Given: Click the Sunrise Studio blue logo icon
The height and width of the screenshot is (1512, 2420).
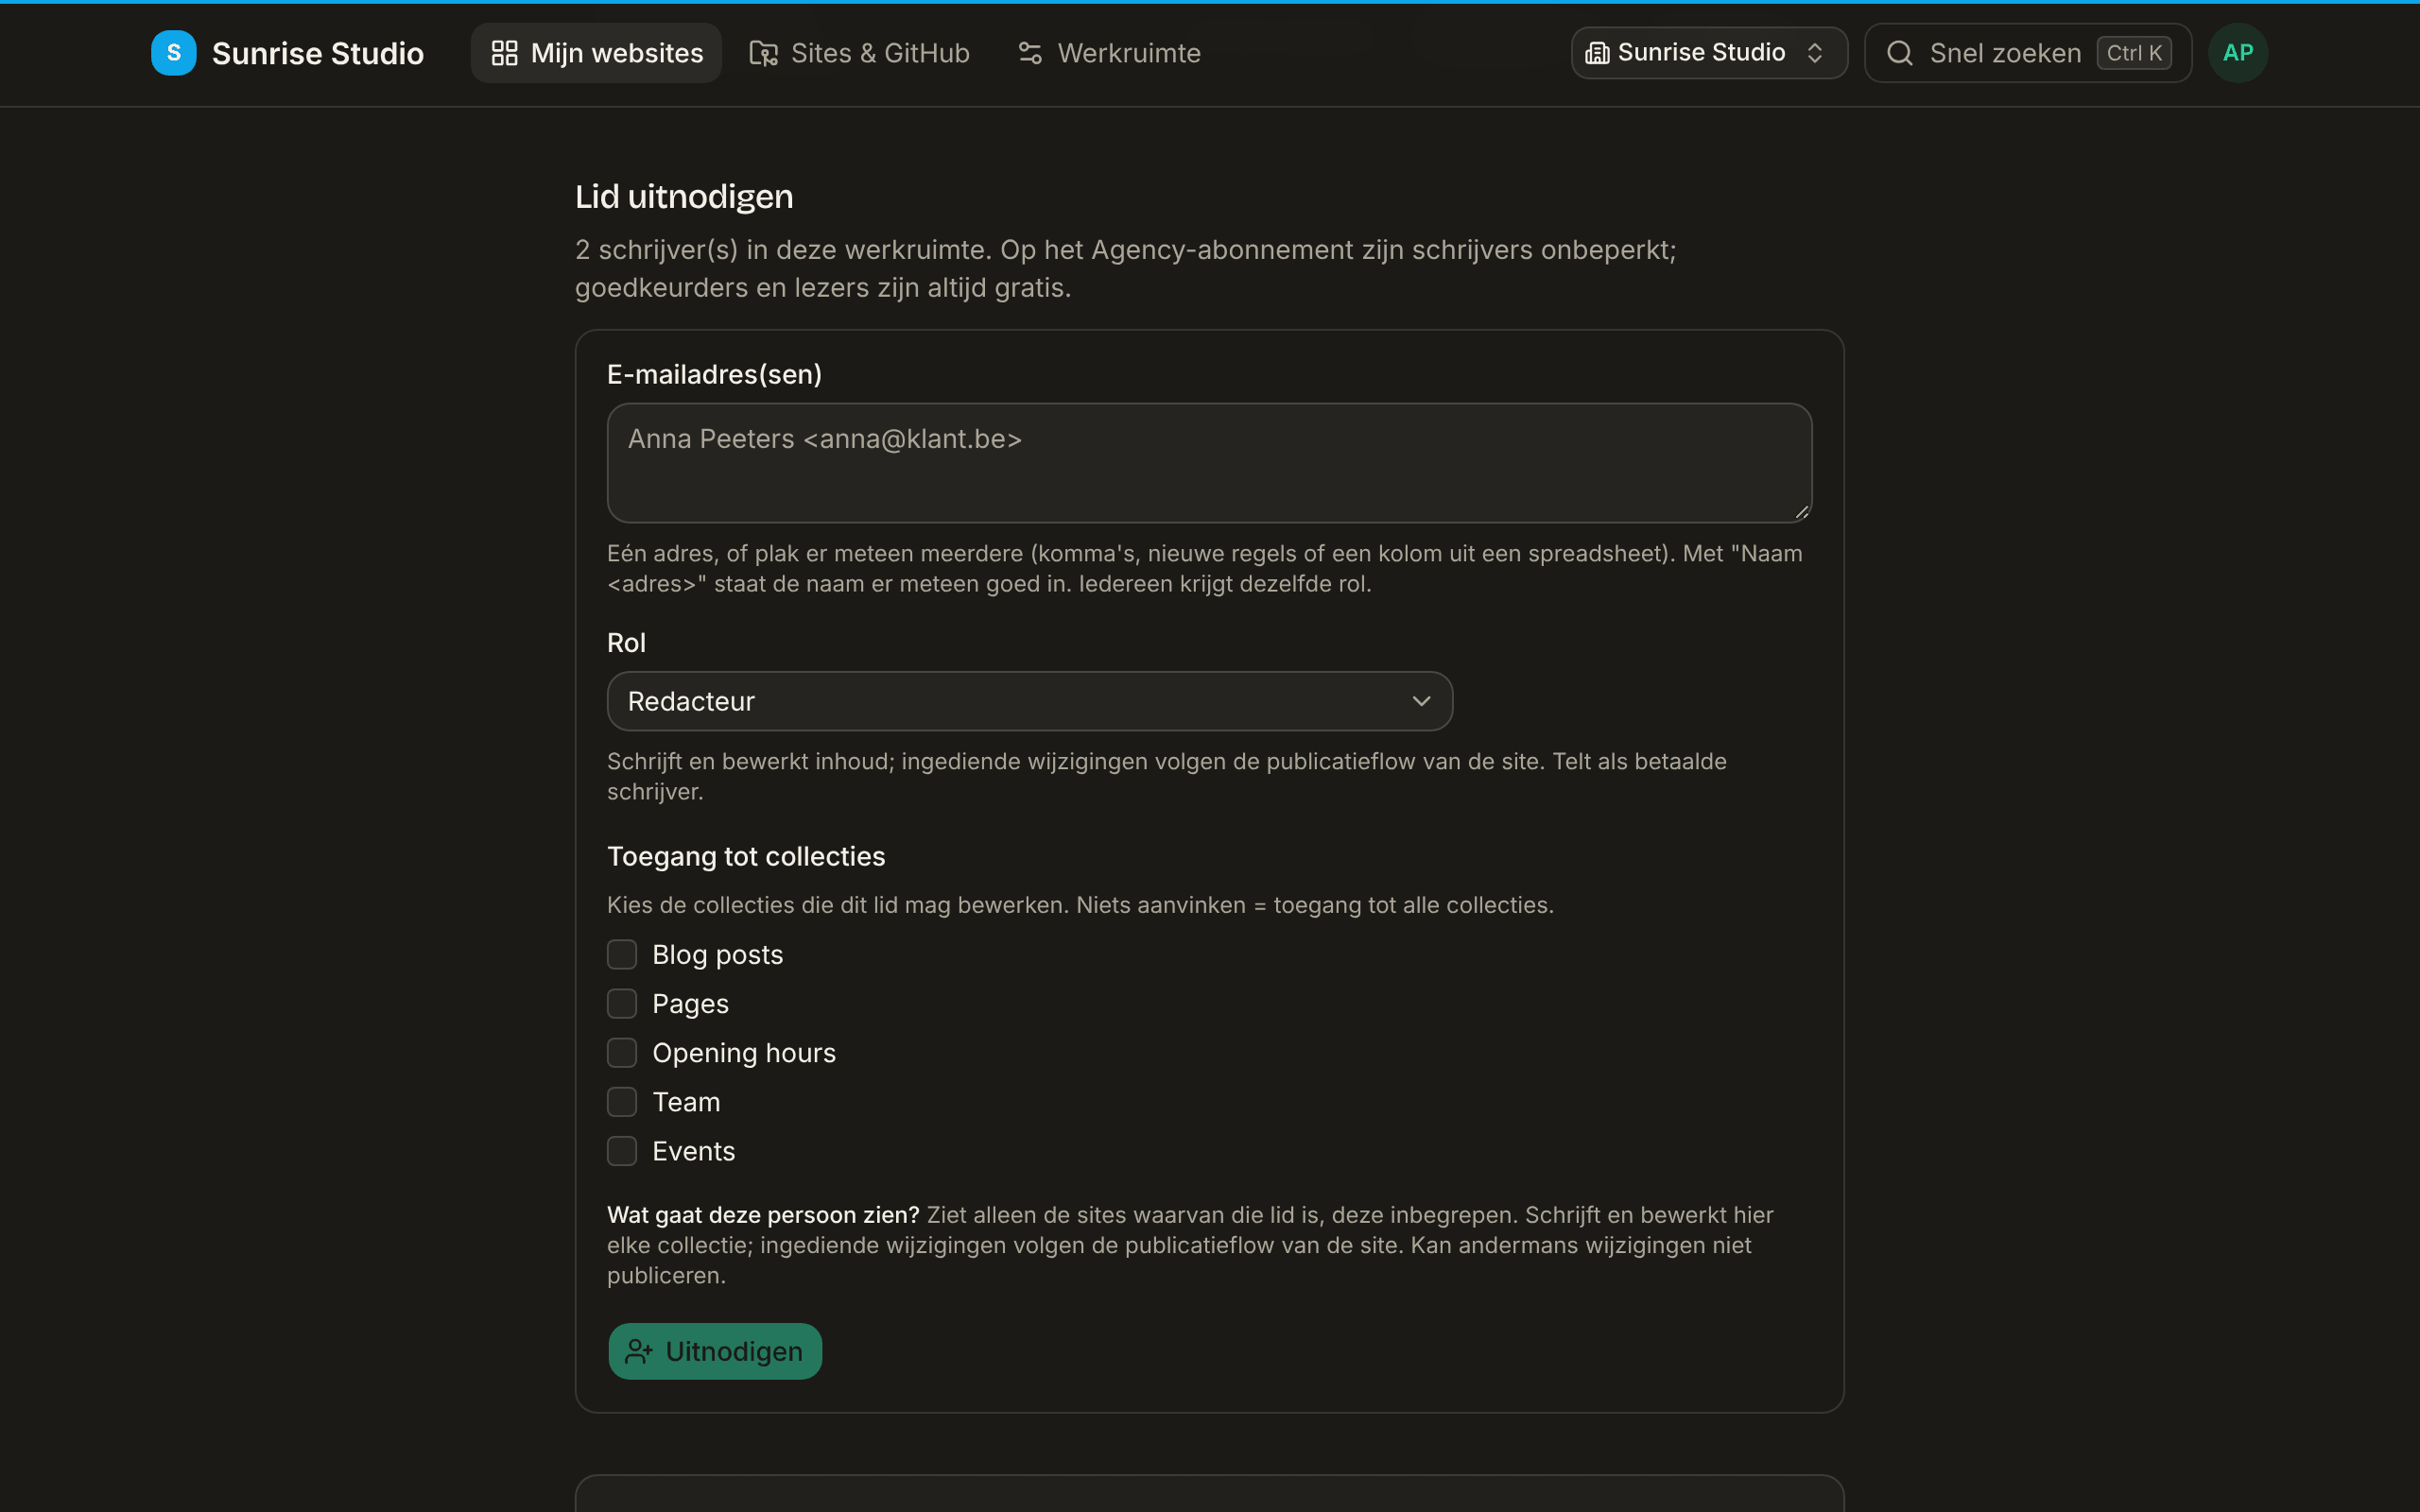Looking at the screenshot, I should (x=173, y=53).
